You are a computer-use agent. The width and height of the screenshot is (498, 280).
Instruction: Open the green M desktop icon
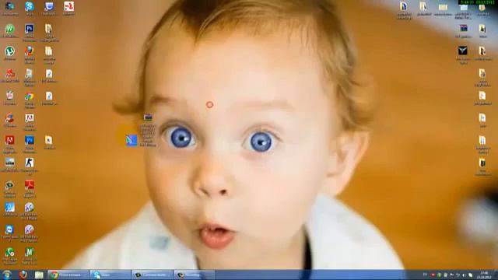click(x=30, y=252)
